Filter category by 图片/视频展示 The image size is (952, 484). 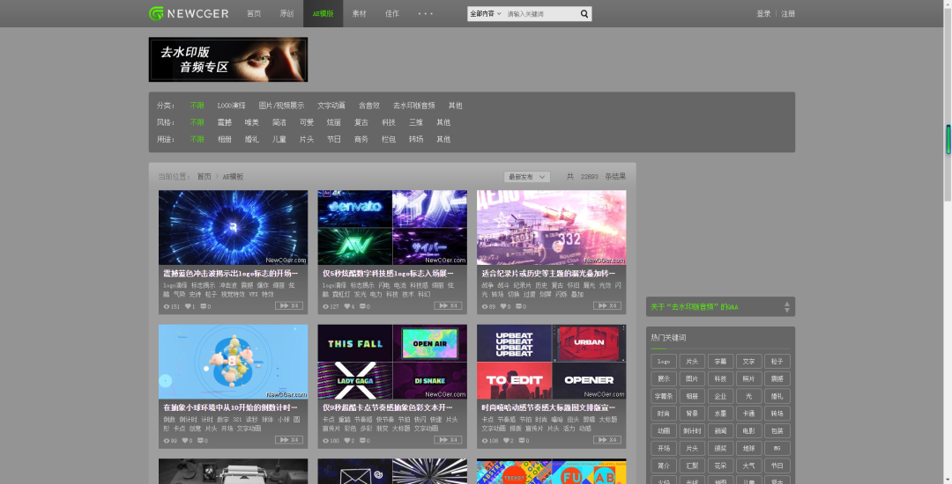tap(281, 106)
